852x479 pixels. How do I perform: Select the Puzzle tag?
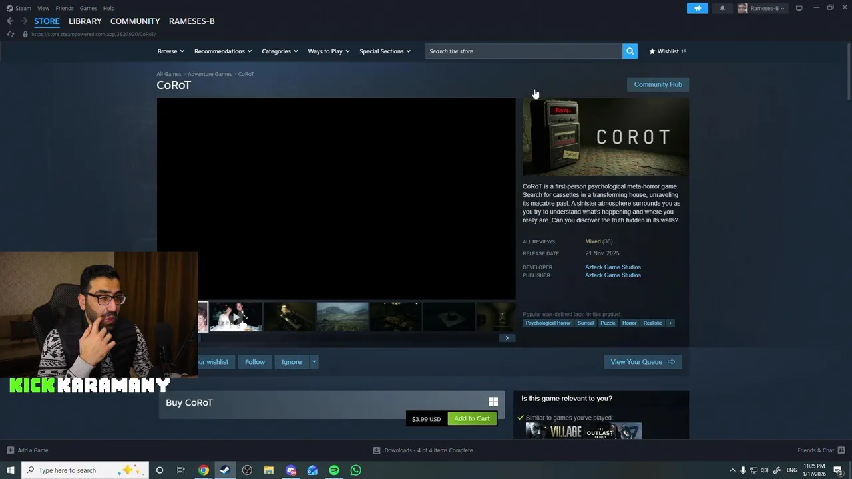(608, 323)
